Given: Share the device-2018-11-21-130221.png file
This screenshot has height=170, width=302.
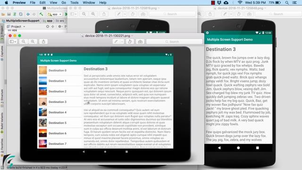Looking at the screenshot, I should click(43, 42).
